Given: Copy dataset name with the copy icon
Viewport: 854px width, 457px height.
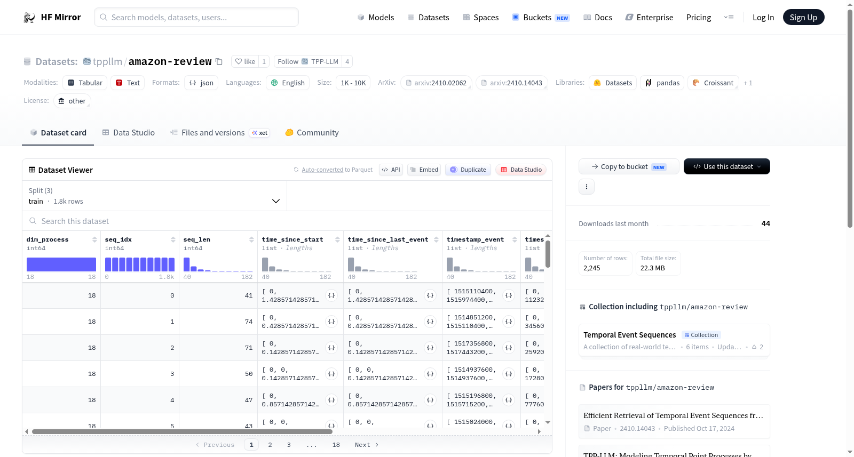Looking at the screenshot, I should point(219,61).
